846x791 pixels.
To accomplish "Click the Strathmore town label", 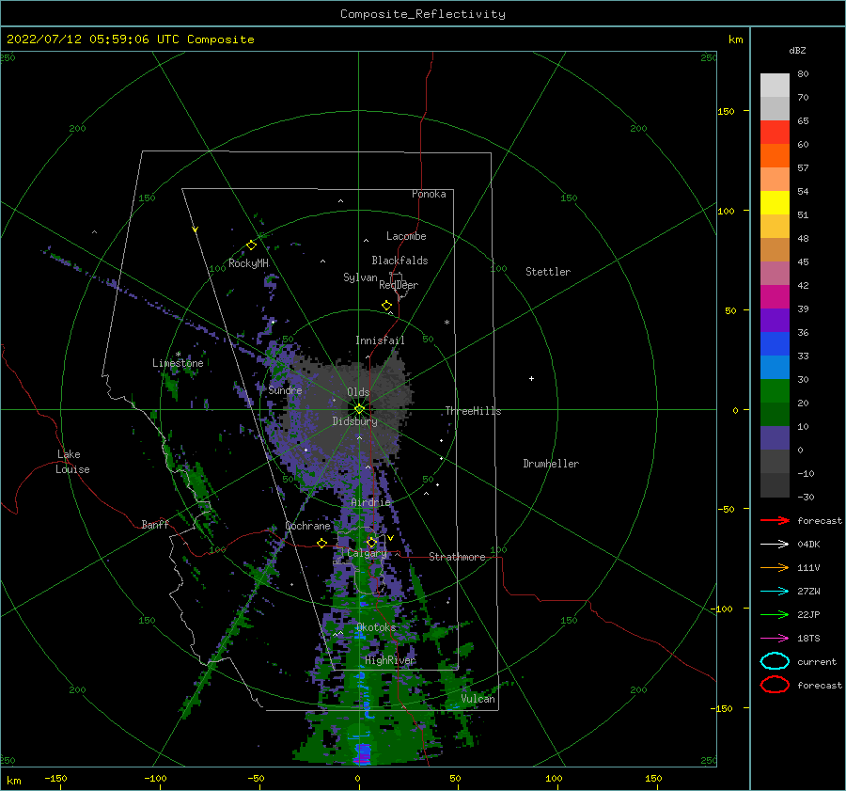I will coord(457,557).
